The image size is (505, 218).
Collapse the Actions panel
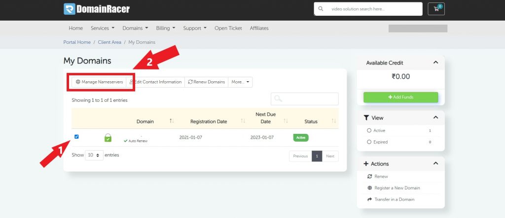(x=435, y=163)
